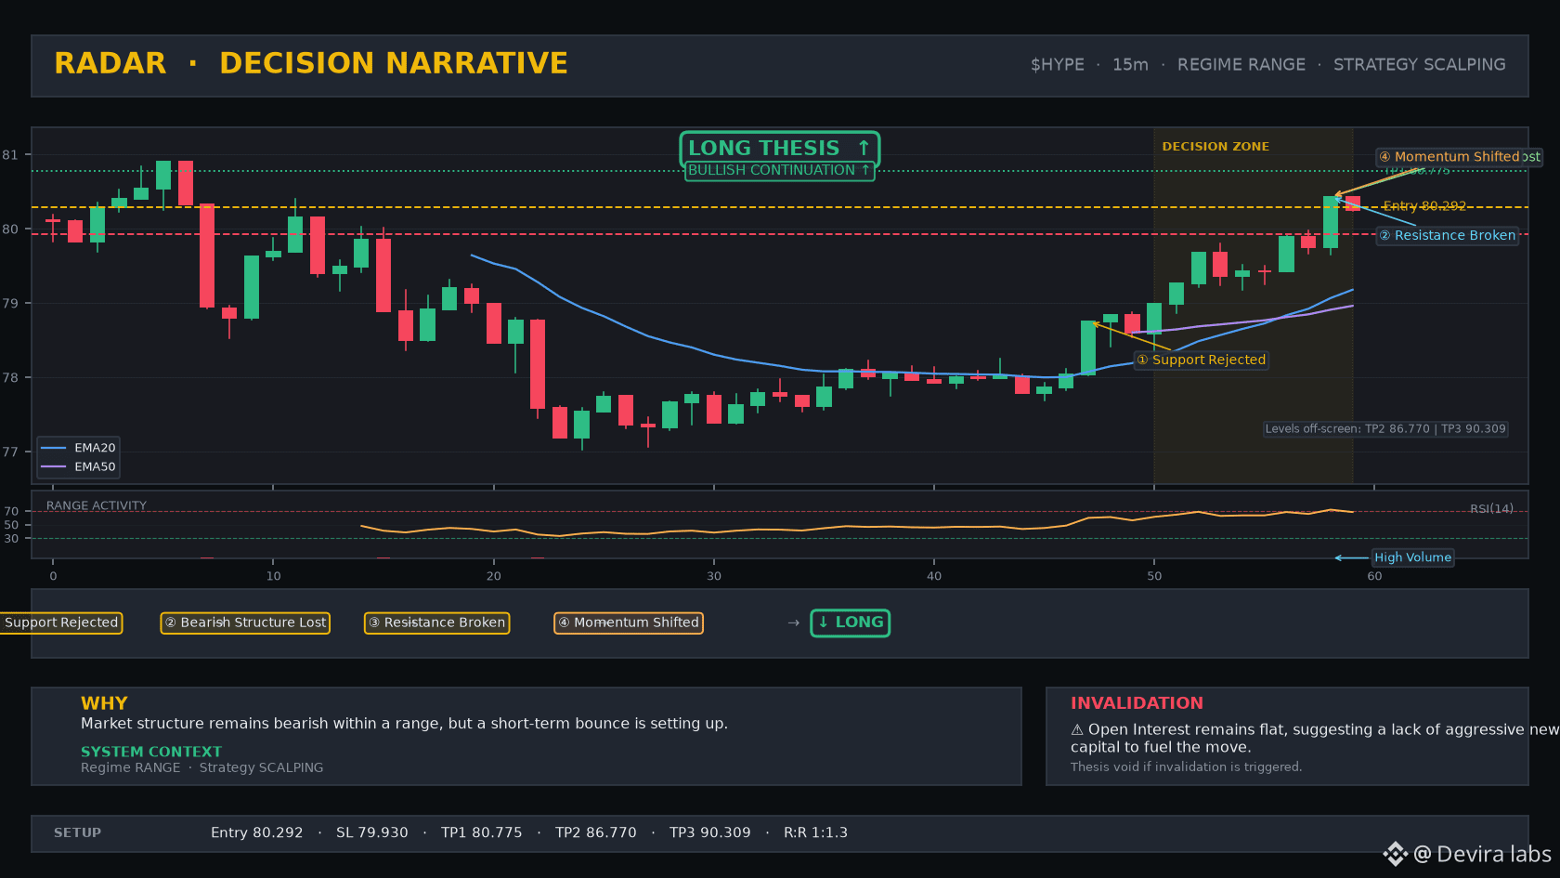Click the ② Resistance Broken chart annotation

[1448, 236]
